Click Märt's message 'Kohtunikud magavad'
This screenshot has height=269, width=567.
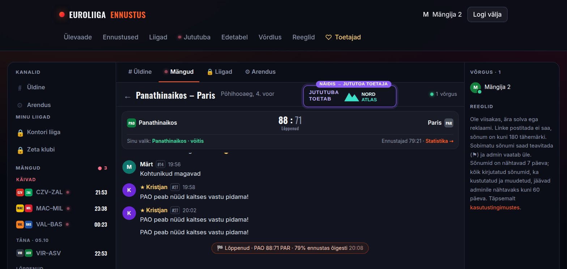(x=170, y=174)
